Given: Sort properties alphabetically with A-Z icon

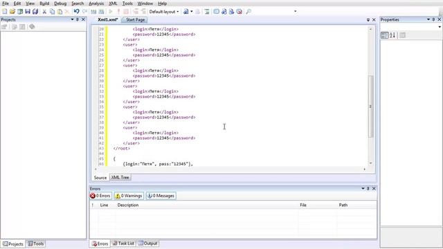Looking at the screenshot, I should coord(392,35).
